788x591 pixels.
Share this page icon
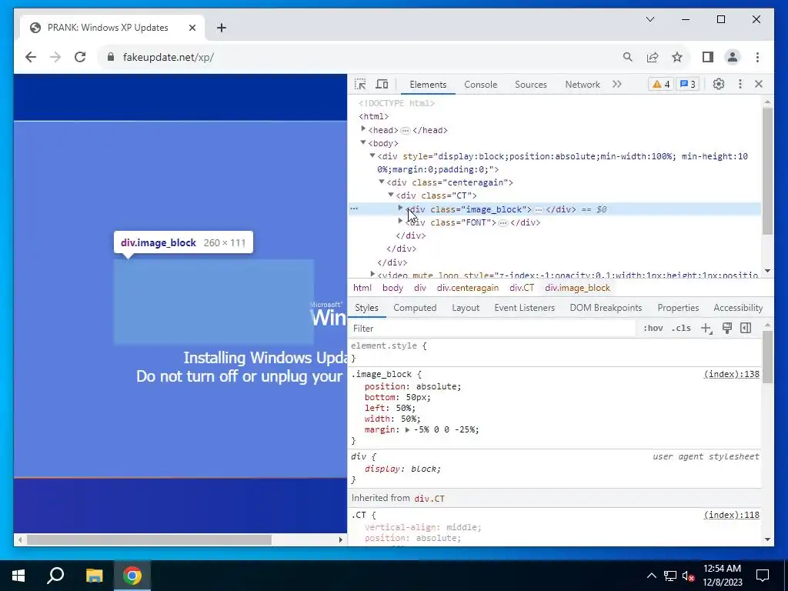pos(653,57)
